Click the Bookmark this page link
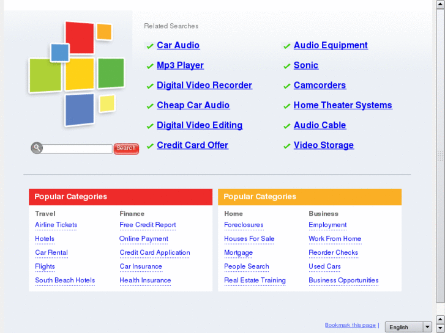The image size is (445, 333). click(350, 325)
